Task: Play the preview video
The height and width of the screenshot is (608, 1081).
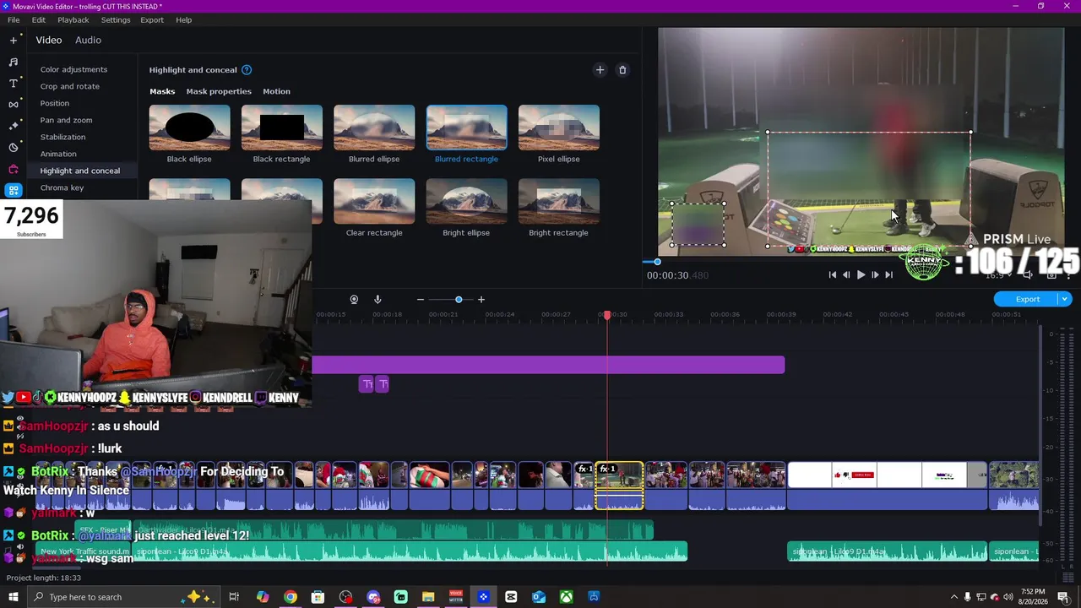Action: 861,274
